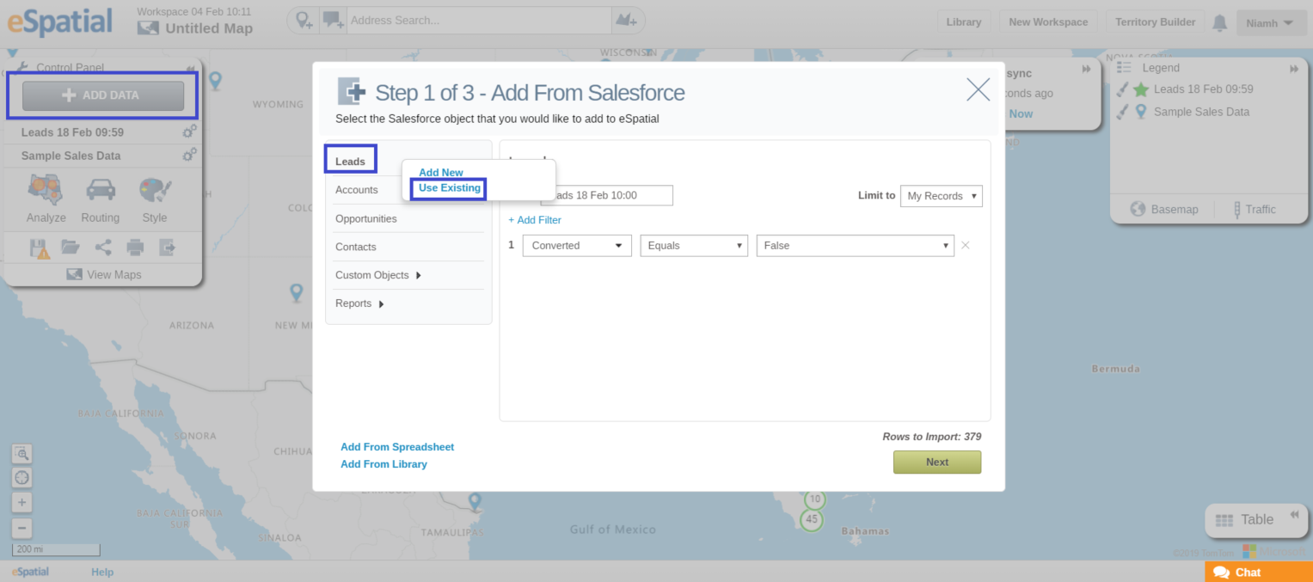Click Add From Spreadsheet link
Screen dimensions: 1313x582
click(x=397, y=447)
